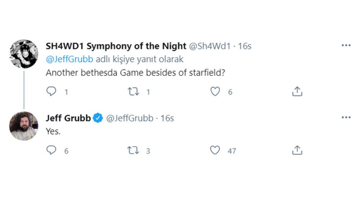359x202 pixels.
Task: Like SH4WD1's tweet about Starfield
Action: [215, 91]
